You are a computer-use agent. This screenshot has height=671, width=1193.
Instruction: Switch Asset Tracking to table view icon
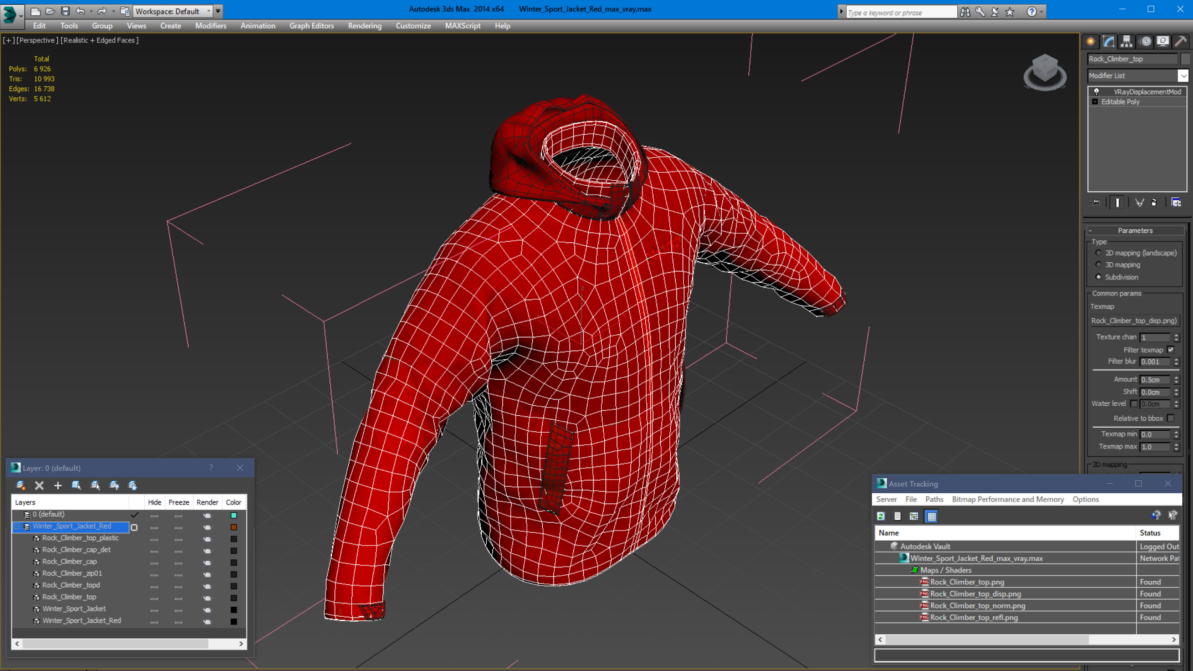click(931, 516)
